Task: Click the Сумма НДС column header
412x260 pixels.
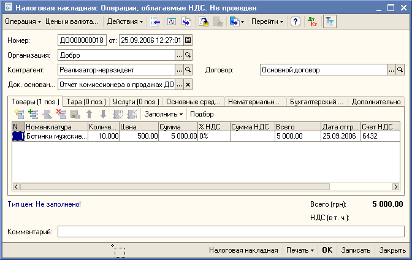Action: (x=253, y=127)
